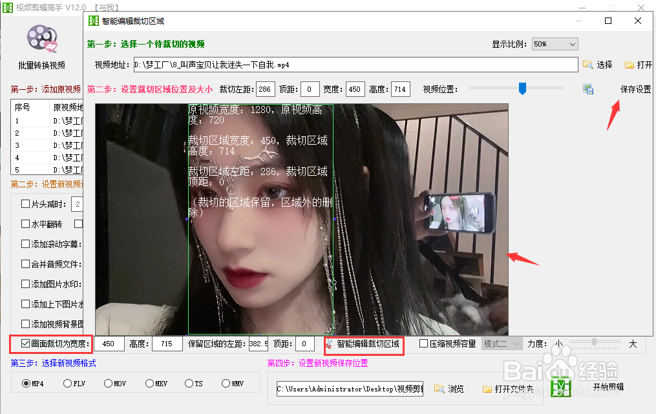Select row 5 in the source video list
The width and height of the screenshot is (656, 414).
click(x=47, y=170)
